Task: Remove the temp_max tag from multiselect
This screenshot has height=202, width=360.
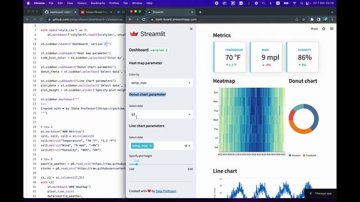Action: (151, 146)
